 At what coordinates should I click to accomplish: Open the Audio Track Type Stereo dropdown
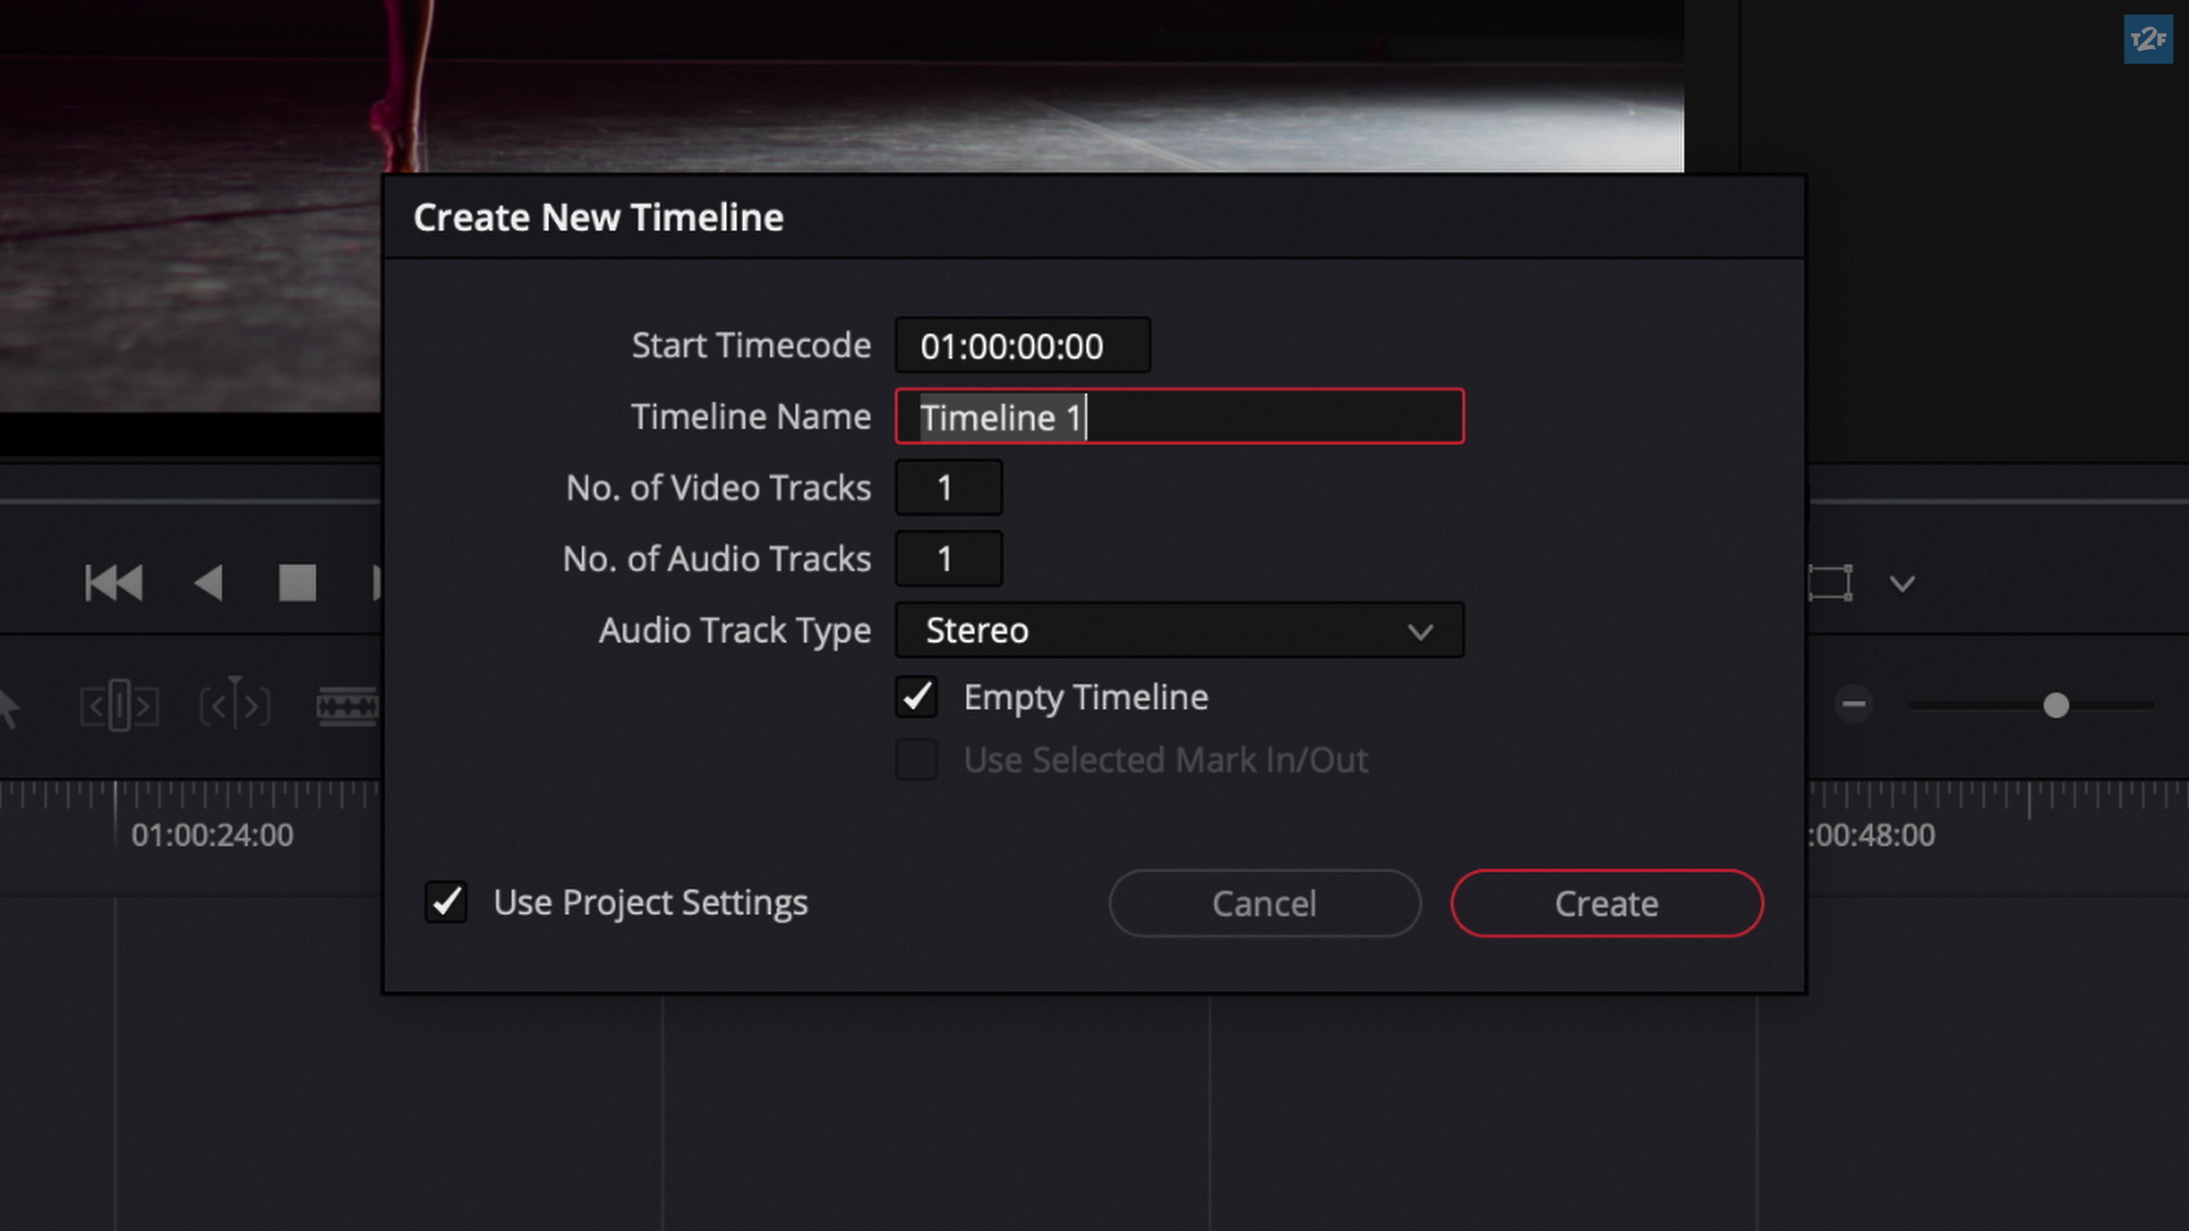coord(1179,630)
